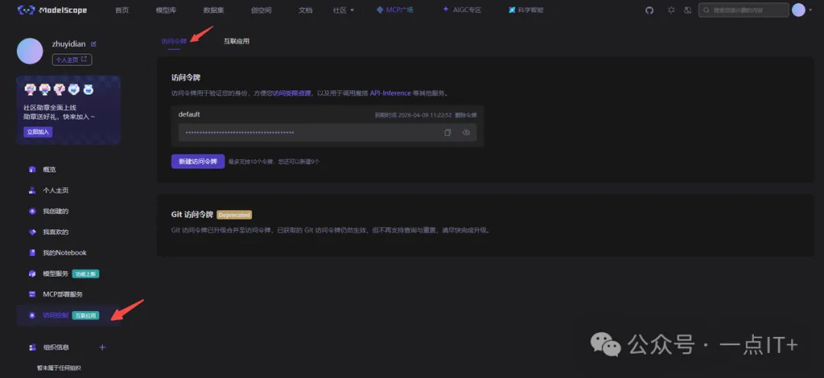Select 概览 in the sidebar
The height and width of the screenshot is (378, 824).
pos(50,170)
